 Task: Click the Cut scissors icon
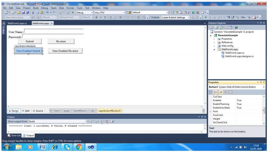[x=33, y=12]
